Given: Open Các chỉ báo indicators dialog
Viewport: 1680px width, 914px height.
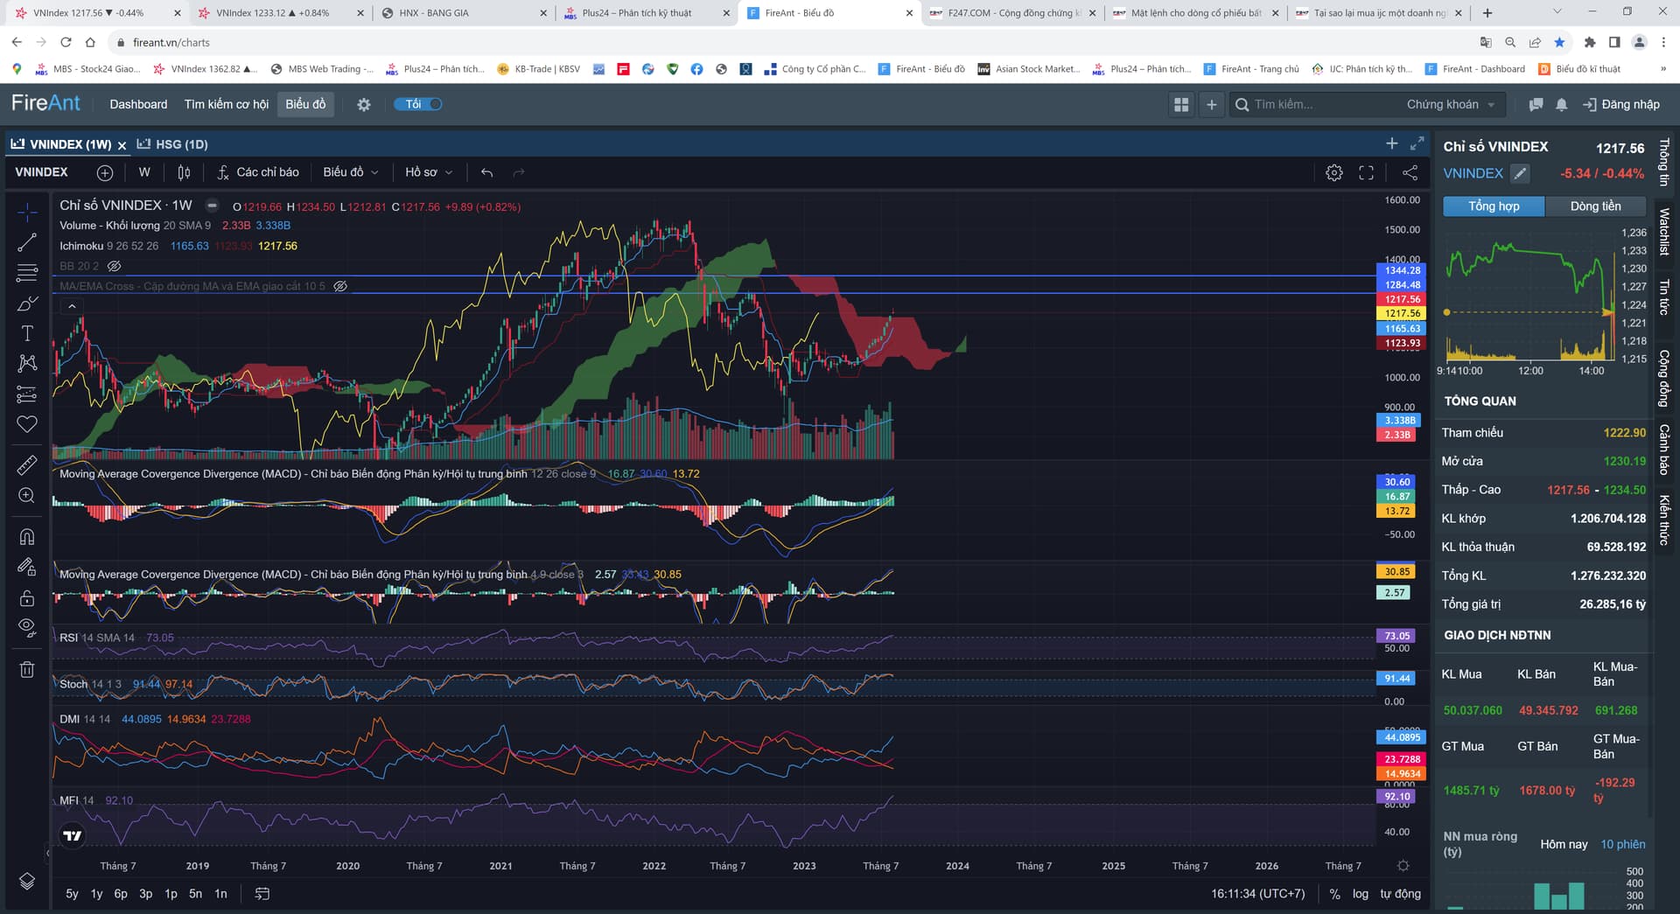Looking at the screenshot, I should (258, 172).
